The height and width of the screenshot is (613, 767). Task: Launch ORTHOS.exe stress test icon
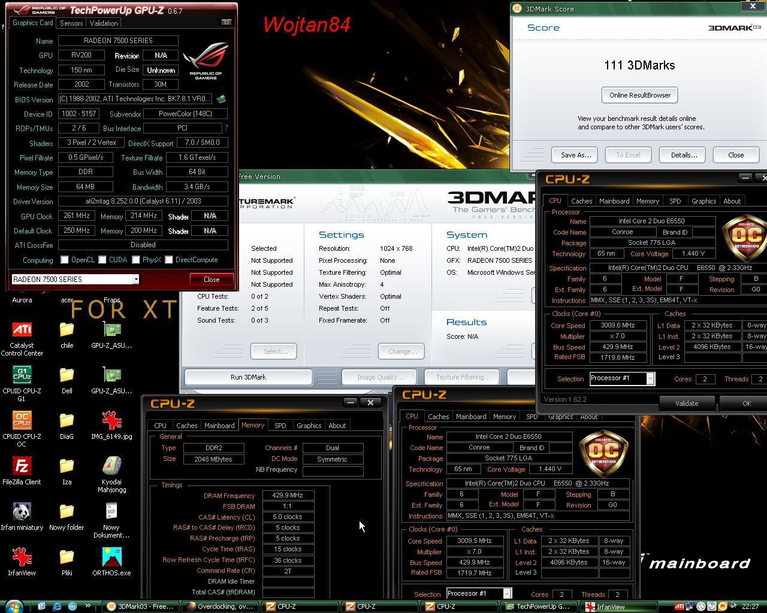[x=111, y=562]
